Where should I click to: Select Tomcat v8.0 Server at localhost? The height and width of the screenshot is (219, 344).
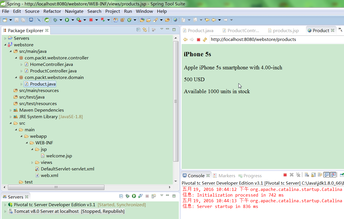click(66, 211)
